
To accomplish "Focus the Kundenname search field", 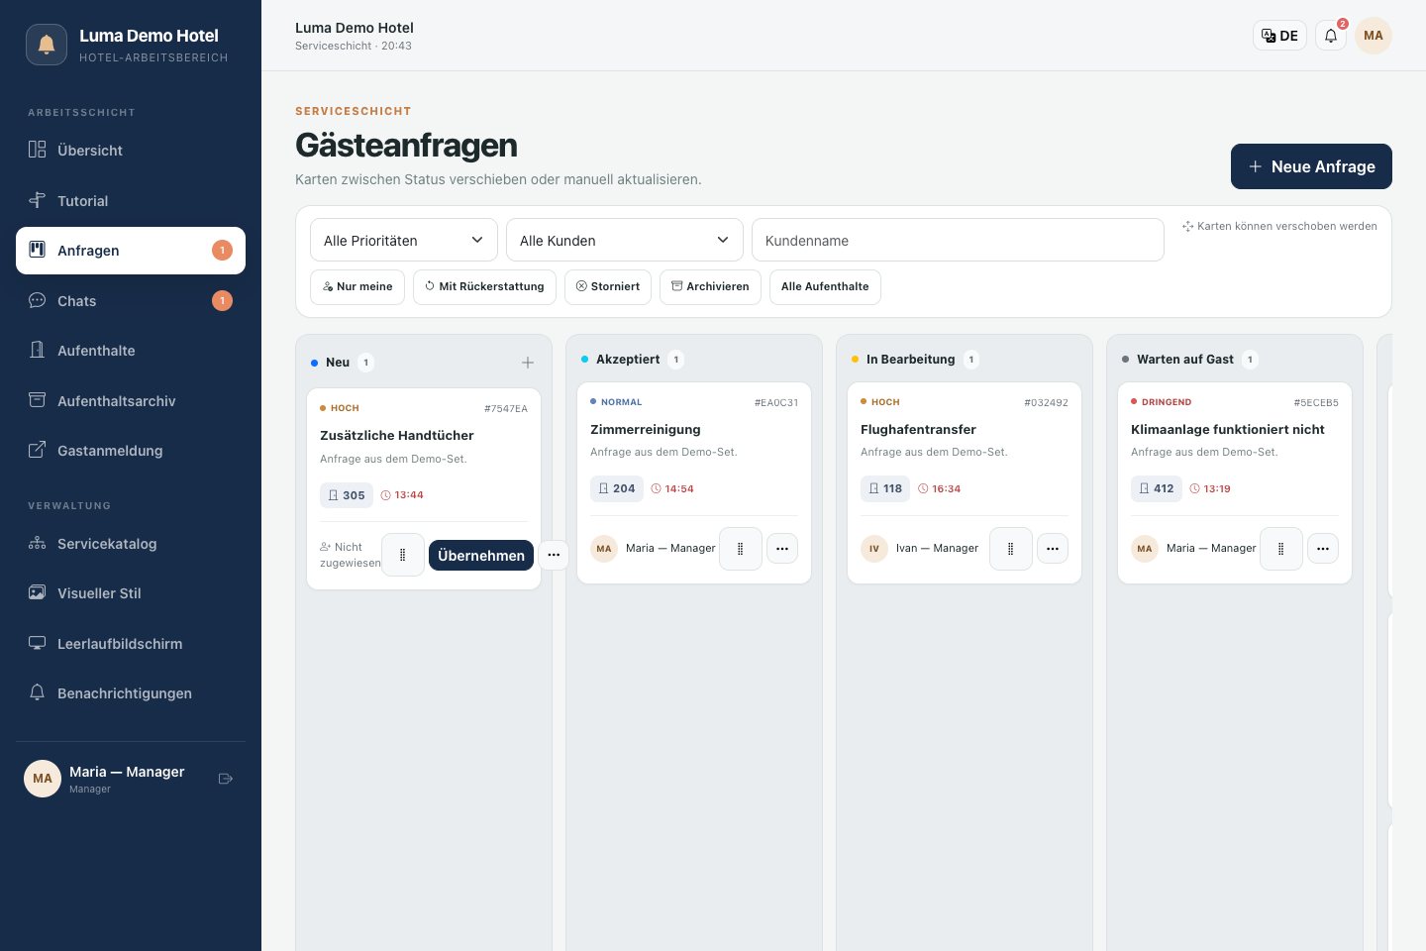I will (x=958, y=240).
